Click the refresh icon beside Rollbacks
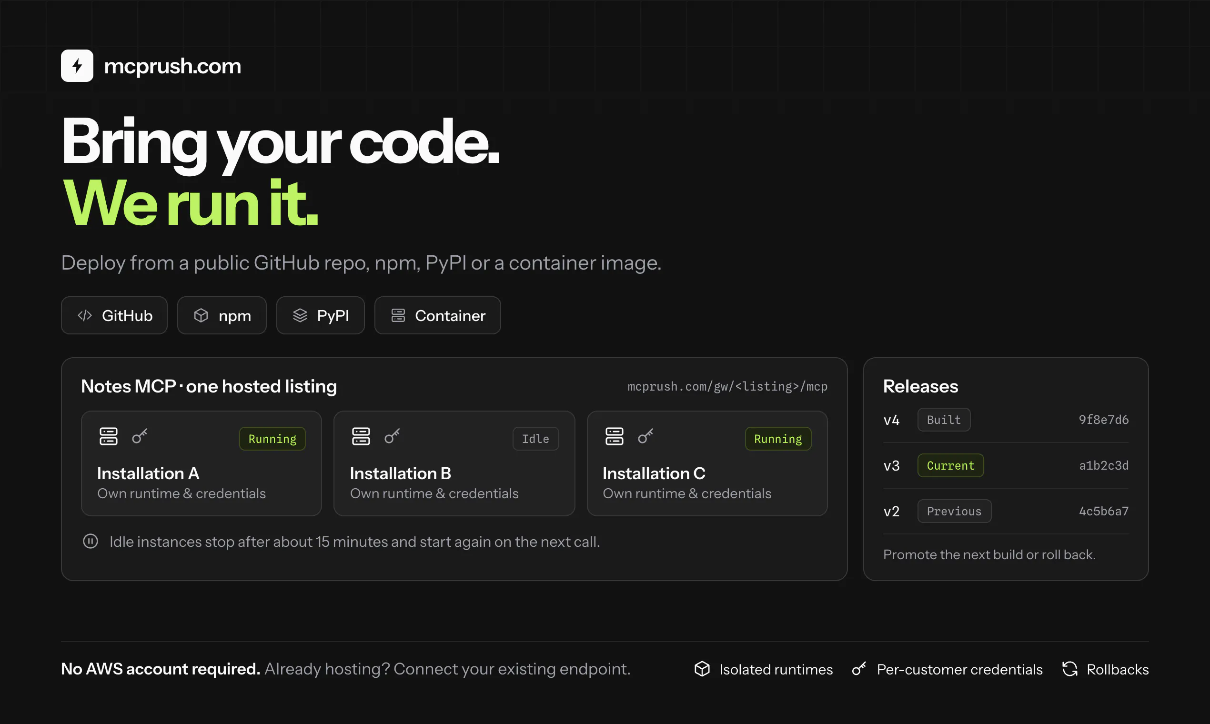Image resolution: width=1210 pixels, height=724 pixels. point(1070,669)
